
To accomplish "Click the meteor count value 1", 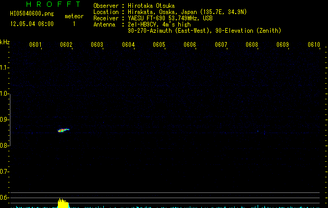I will coord(74,24).
